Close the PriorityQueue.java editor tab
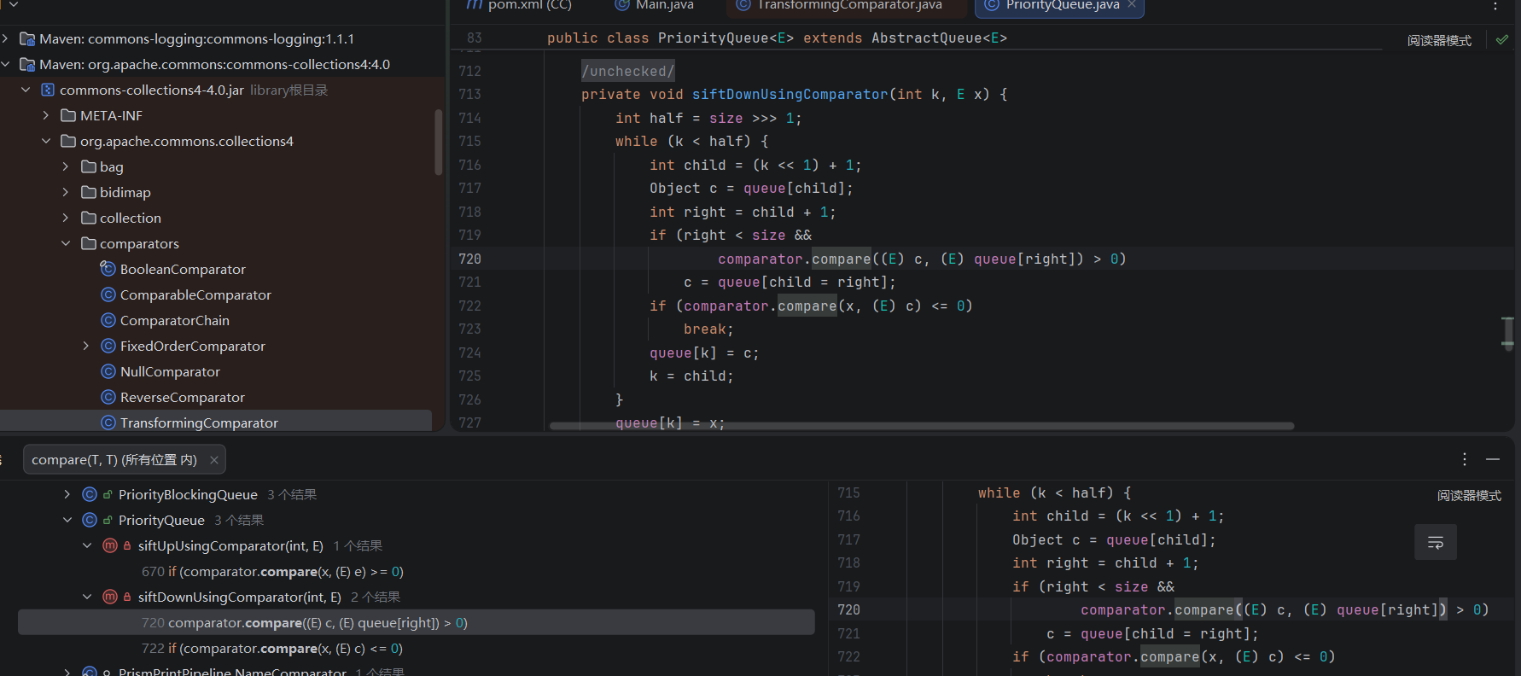Viewport: 1521px width, 676px height. pyautogui.click(x=1132, y=5)
